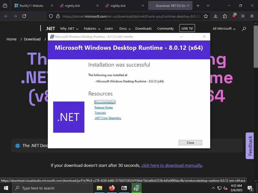The width and height of the screenshot is (258, 193).
Task: Expand the Features menu
Action: [x=92, y=29]
